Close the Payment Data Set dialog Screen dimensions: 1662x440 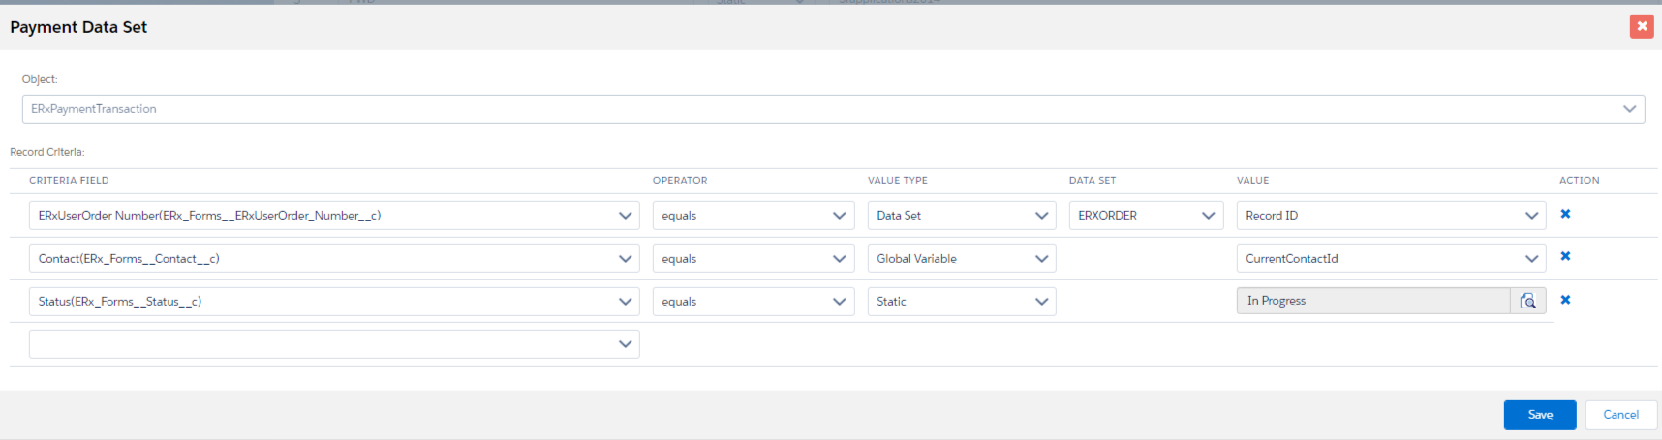pos(1641,27)
